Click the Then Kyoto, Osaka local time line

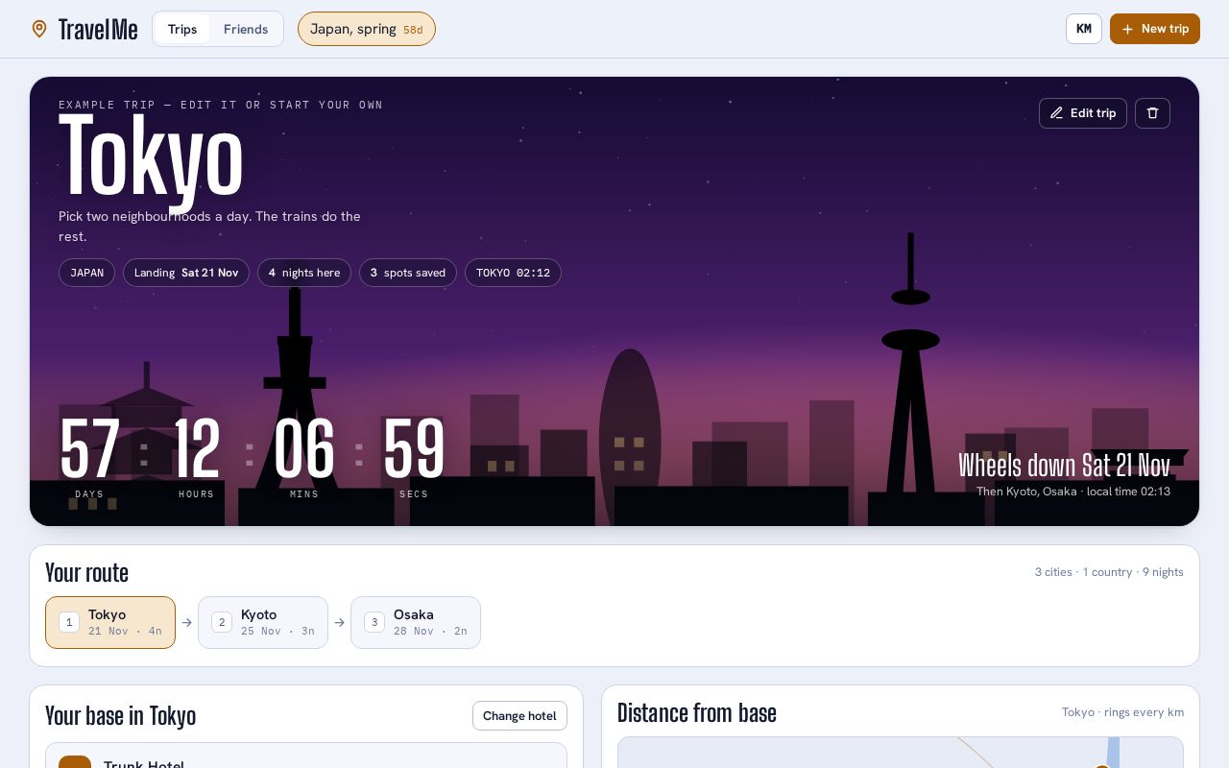coord(1073,492)
